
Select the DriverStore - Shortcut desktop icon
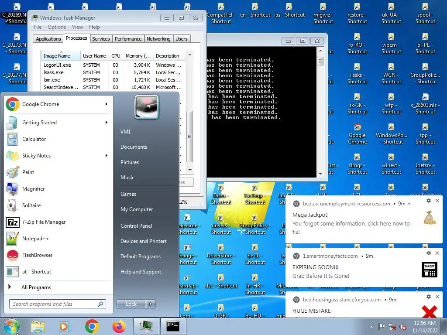click(221, 254)
